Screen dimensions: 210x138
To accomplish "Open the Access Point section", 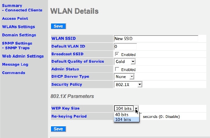I will 15,18.
